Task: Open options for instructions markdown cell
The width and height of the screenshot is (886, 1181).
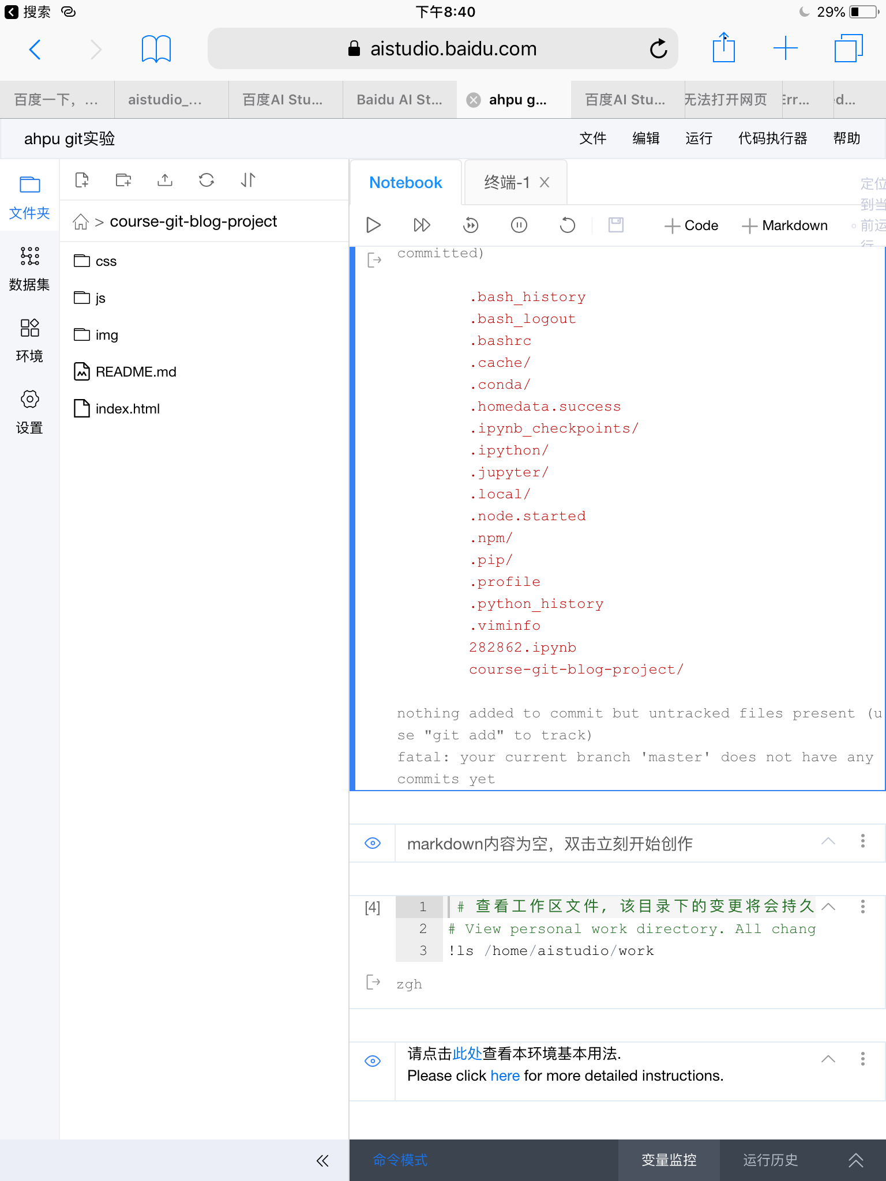Action: click(x=863, y=1059)
